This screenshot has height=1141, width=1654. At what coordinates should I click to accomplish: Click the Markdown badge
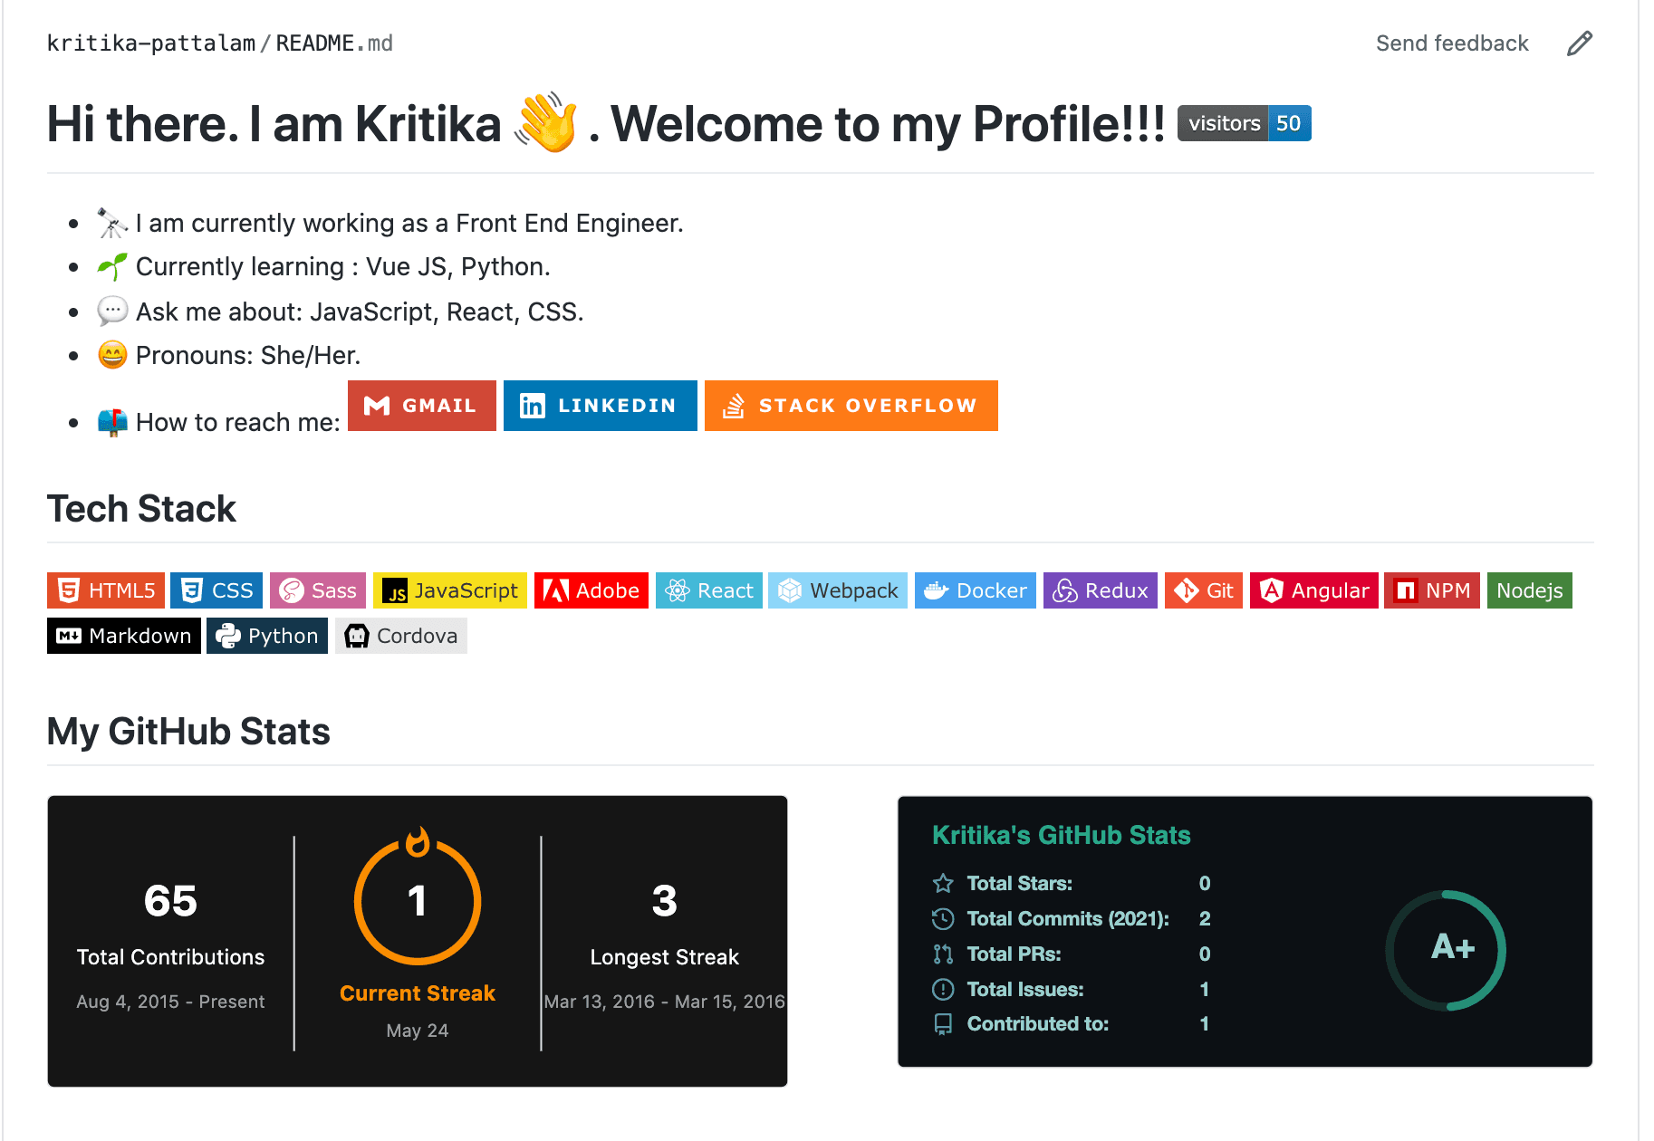123,635
